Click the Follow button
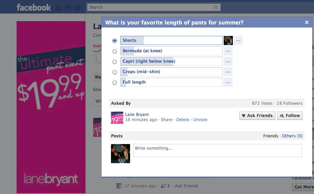This screenshot has width=314, height=194. pyautogui.click(x=290, y=115)
